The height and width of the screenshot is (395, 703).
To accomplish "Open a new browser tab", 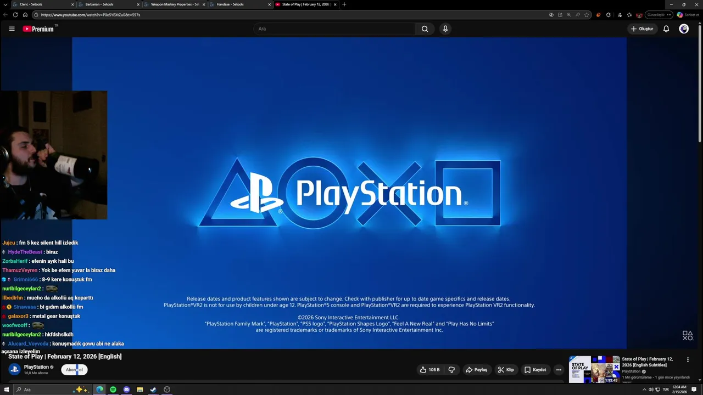I will [344, 4].
